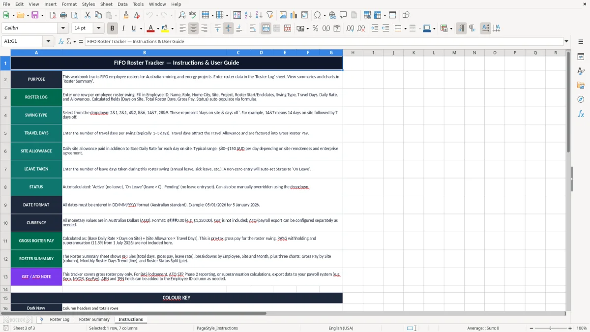
Task: Toggle Wrap Text
Action: point(252,29)
